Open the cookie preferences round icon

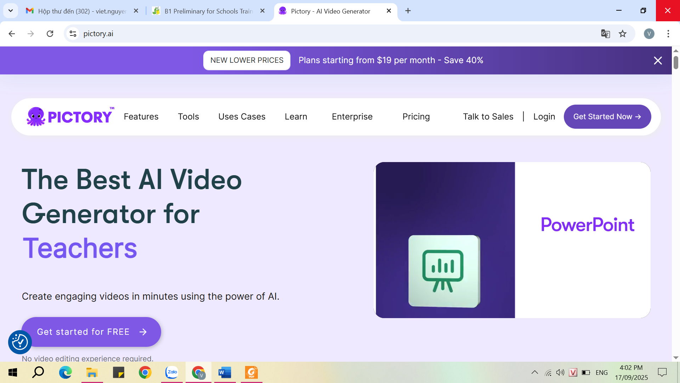pos(20,342)
